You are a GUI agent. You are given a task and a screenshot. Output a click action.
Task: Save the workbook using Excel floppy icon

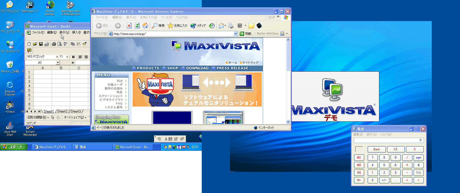(41, 44)
